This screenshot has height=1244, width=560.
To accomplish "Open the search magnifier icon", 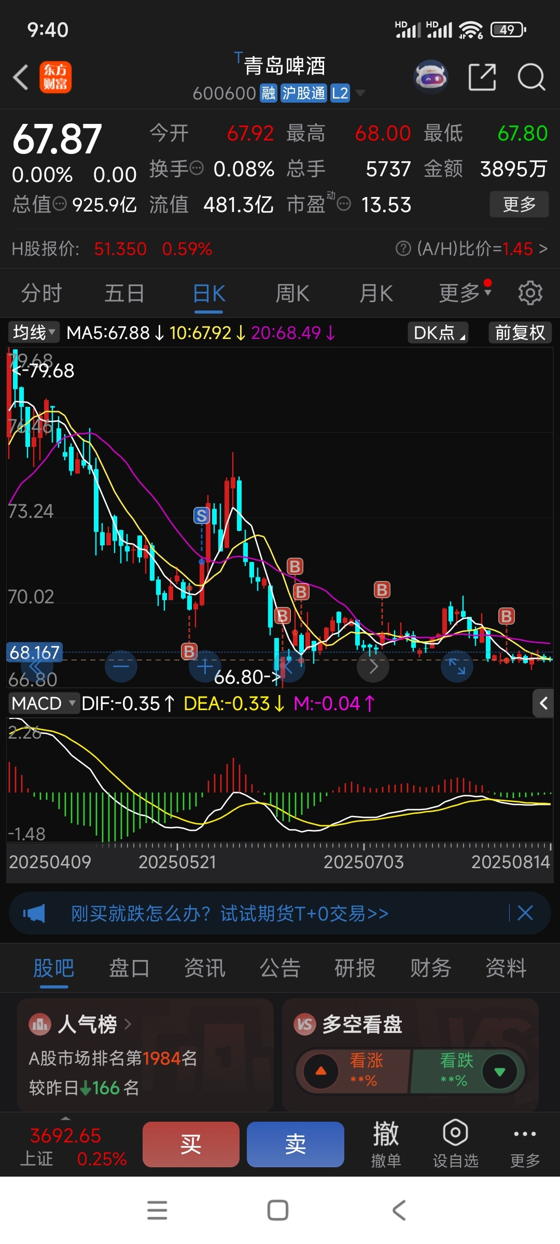I will 531,77.
